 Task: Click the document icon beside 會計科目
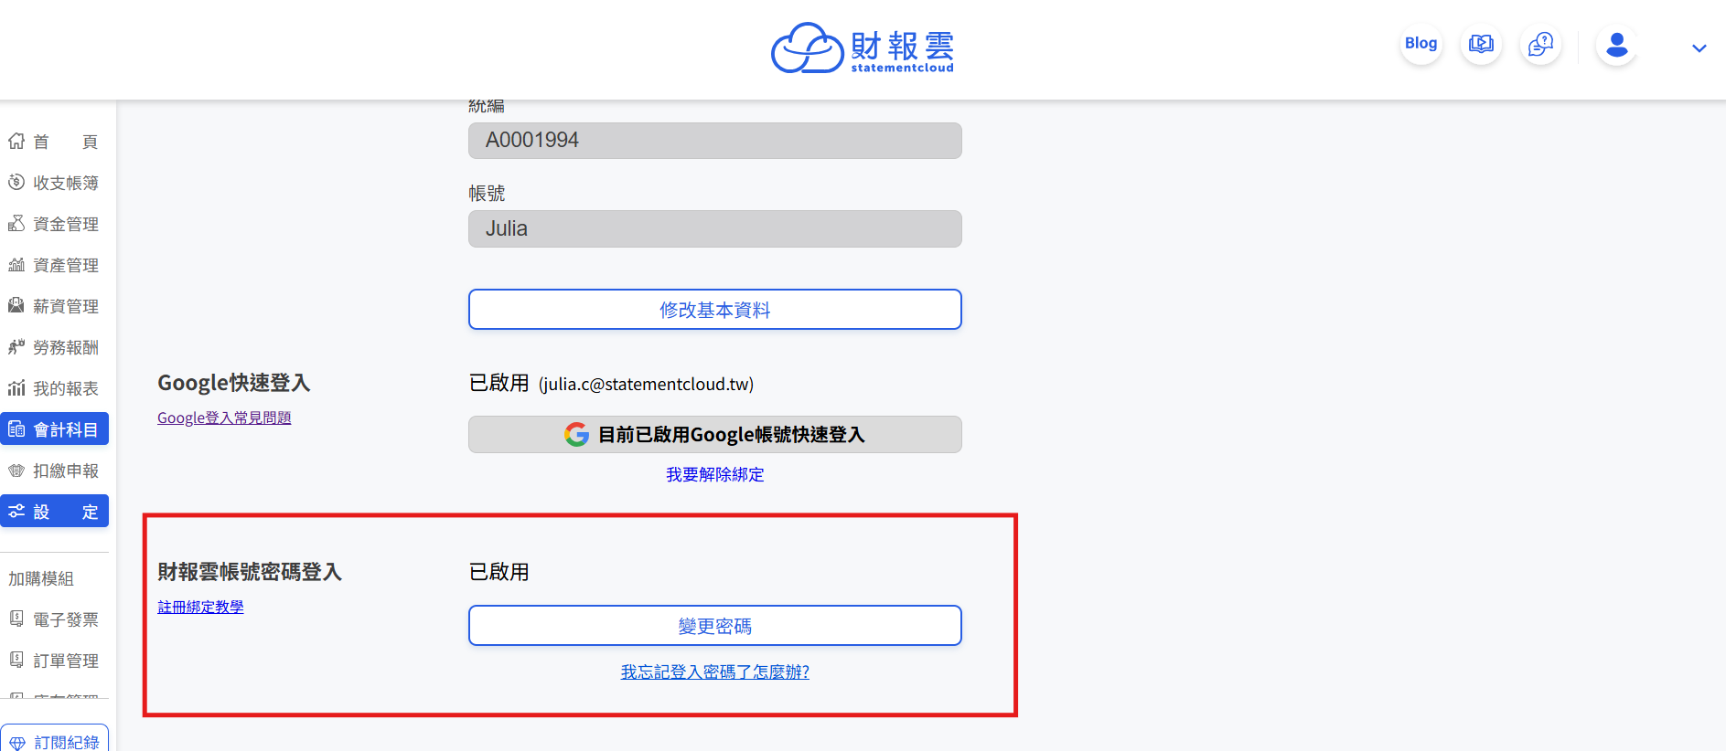click(16, 428)
